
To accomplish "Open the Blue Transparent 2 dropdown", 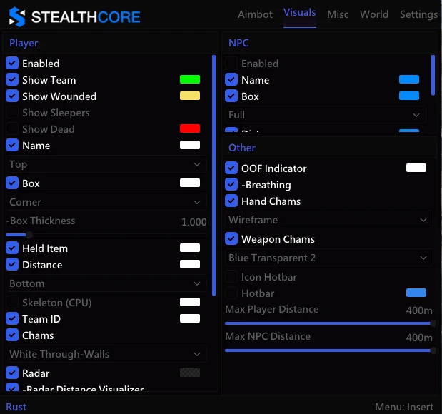I will tap(328, 258).
